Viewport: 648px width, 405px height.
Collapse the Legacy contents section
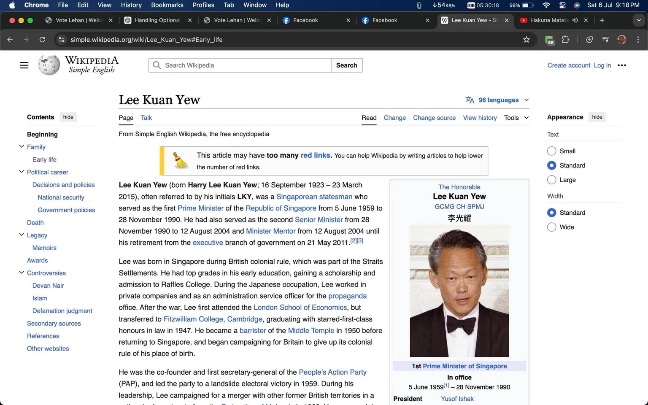click(x=22, y=235)
